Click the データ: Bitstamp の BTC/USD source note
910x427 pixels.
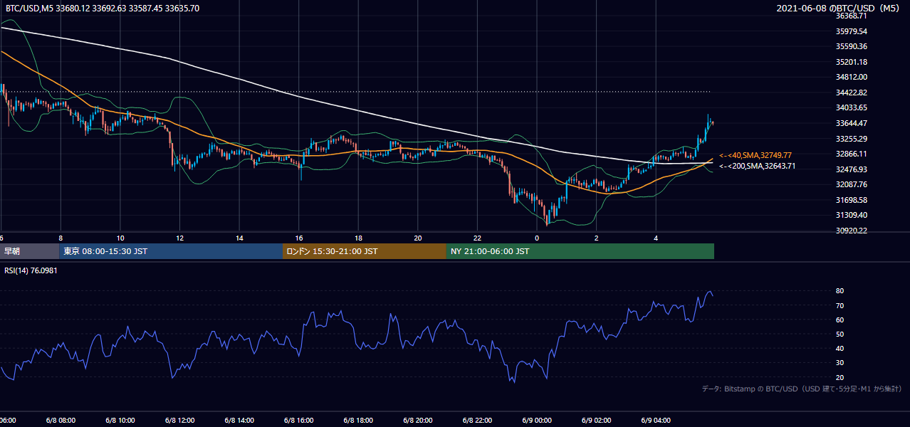pyautogui.click(x=802, y=389)
